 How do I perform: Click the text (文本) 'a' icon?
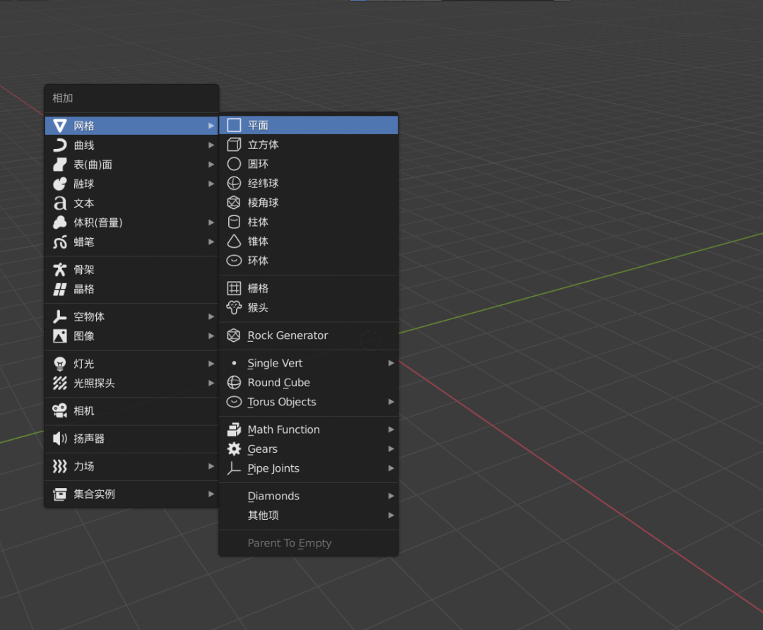pos(60,203)
